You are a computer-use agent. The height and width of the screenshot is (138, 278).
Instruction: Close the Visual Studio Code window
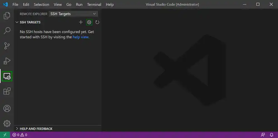coord(271,4)
